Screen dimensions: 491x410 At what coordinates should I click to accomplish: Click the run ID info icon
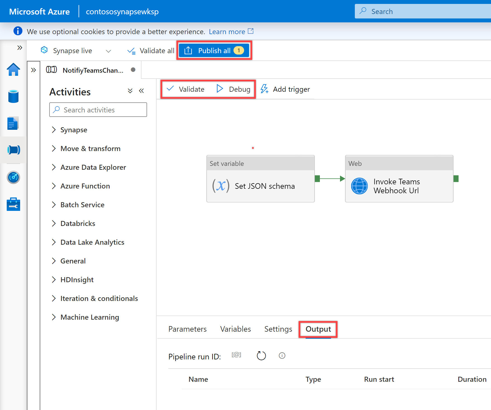282,355
